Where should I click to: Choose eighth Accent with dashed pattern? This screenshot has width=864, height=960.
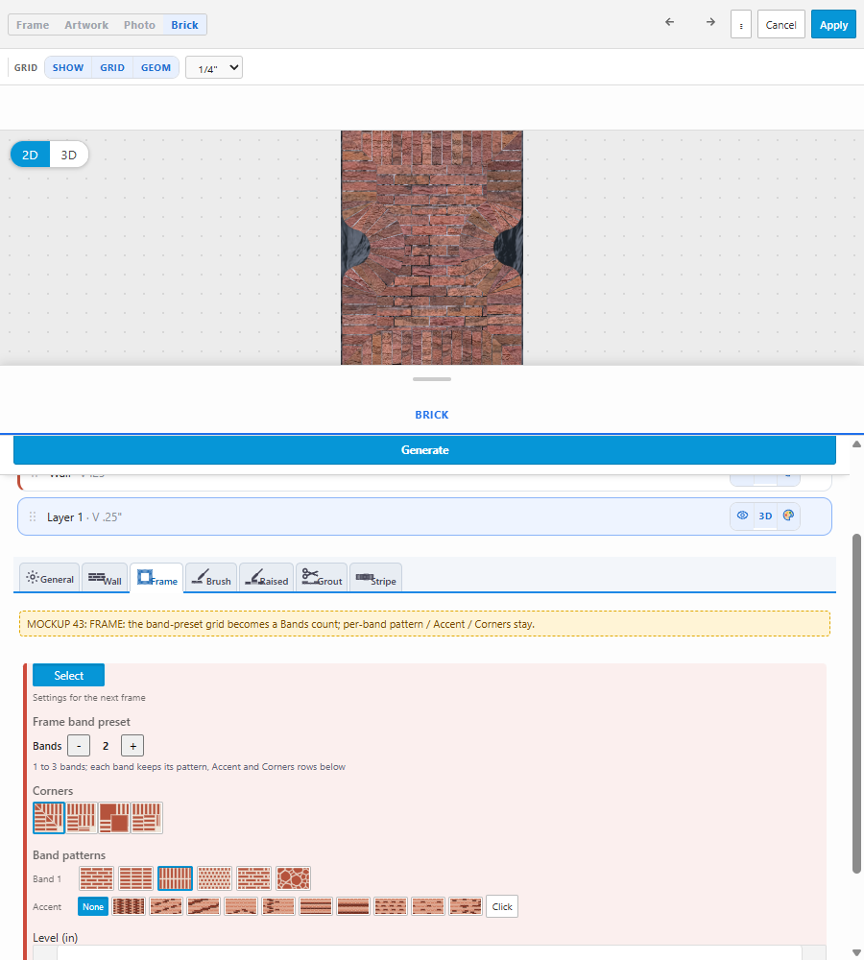tap(390, 906)
